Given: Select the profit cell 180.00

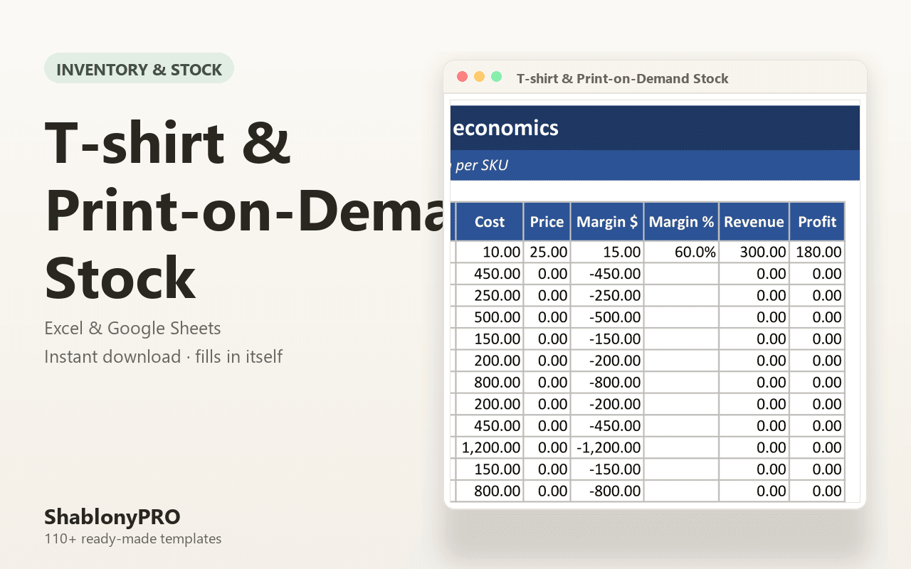Looking at the screenshot, I should click(817, 252).
